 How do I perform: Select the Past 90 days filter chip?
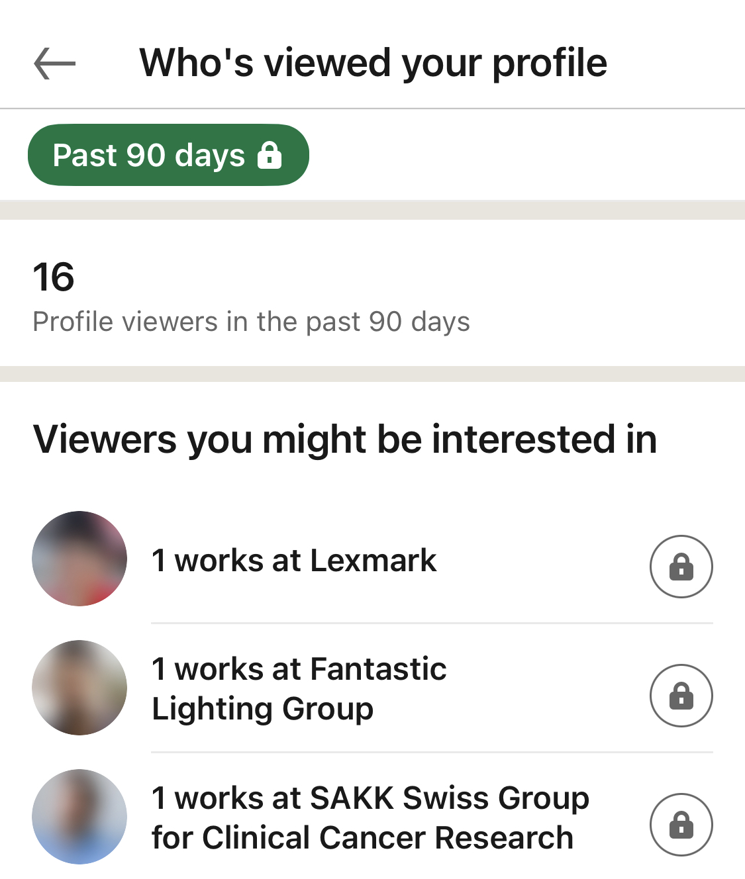149,156
